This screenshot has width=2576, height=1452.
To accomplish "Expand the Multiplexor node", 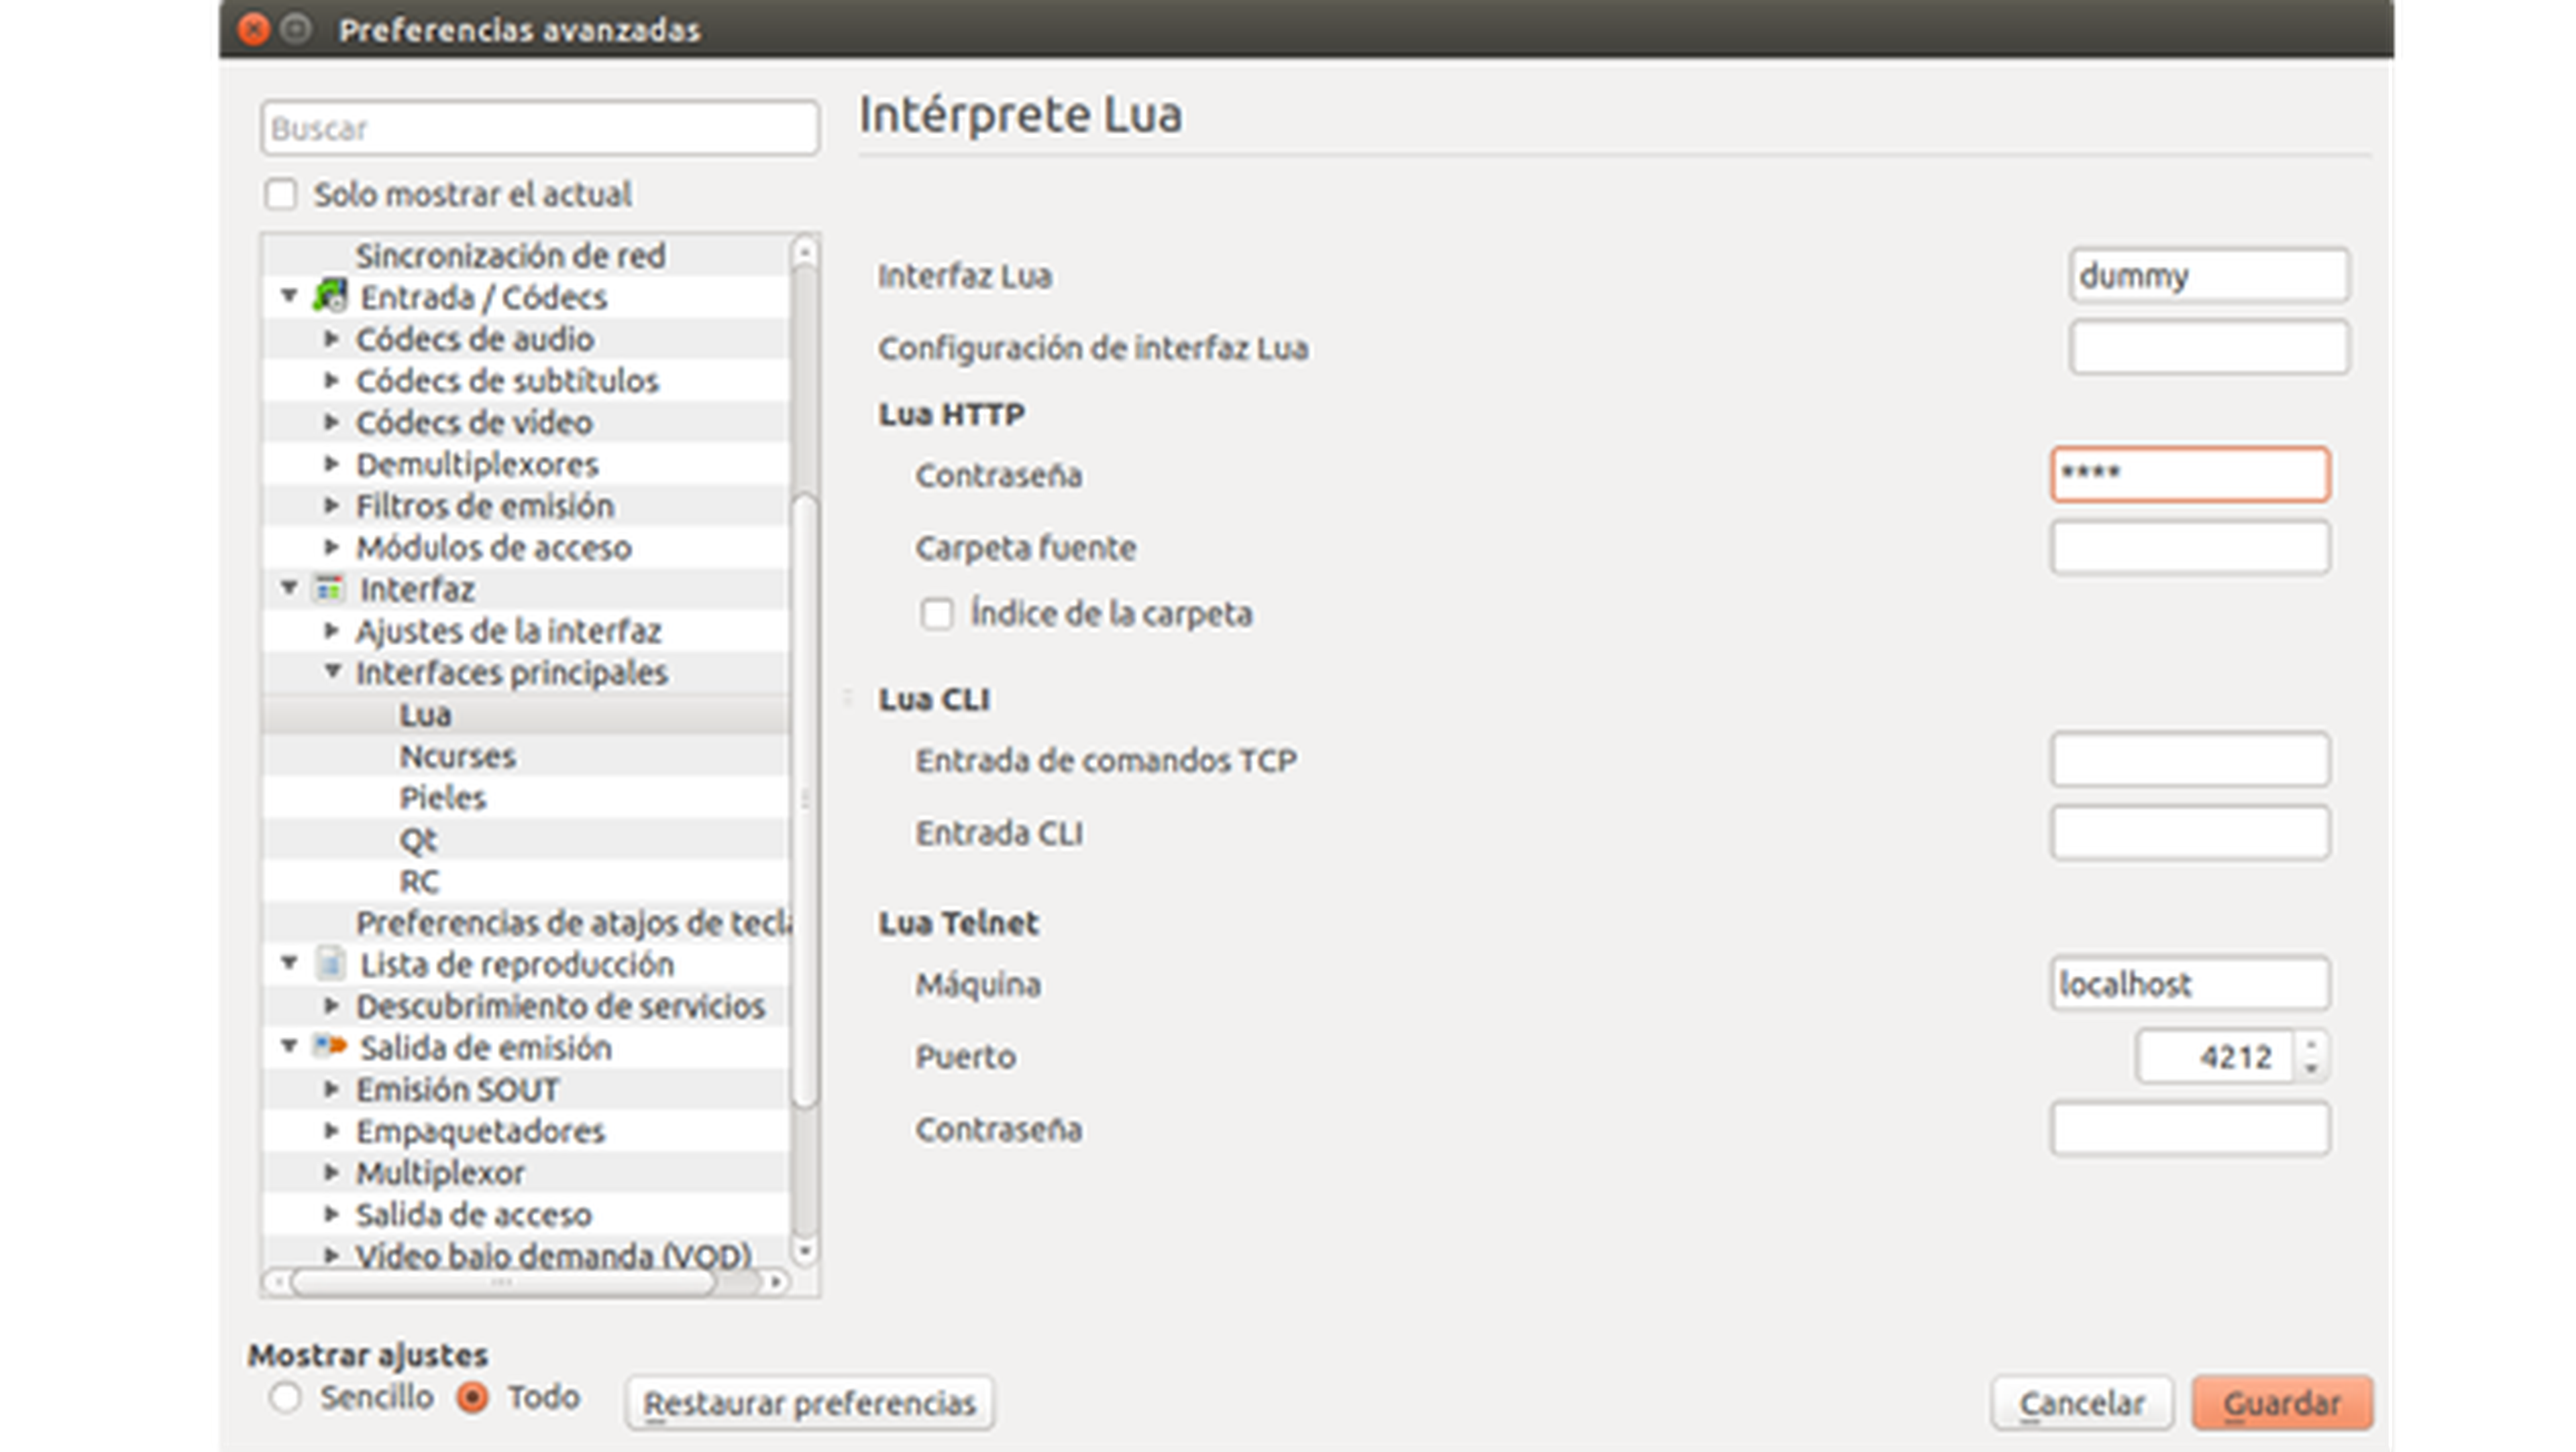I will pos(331,1172).
